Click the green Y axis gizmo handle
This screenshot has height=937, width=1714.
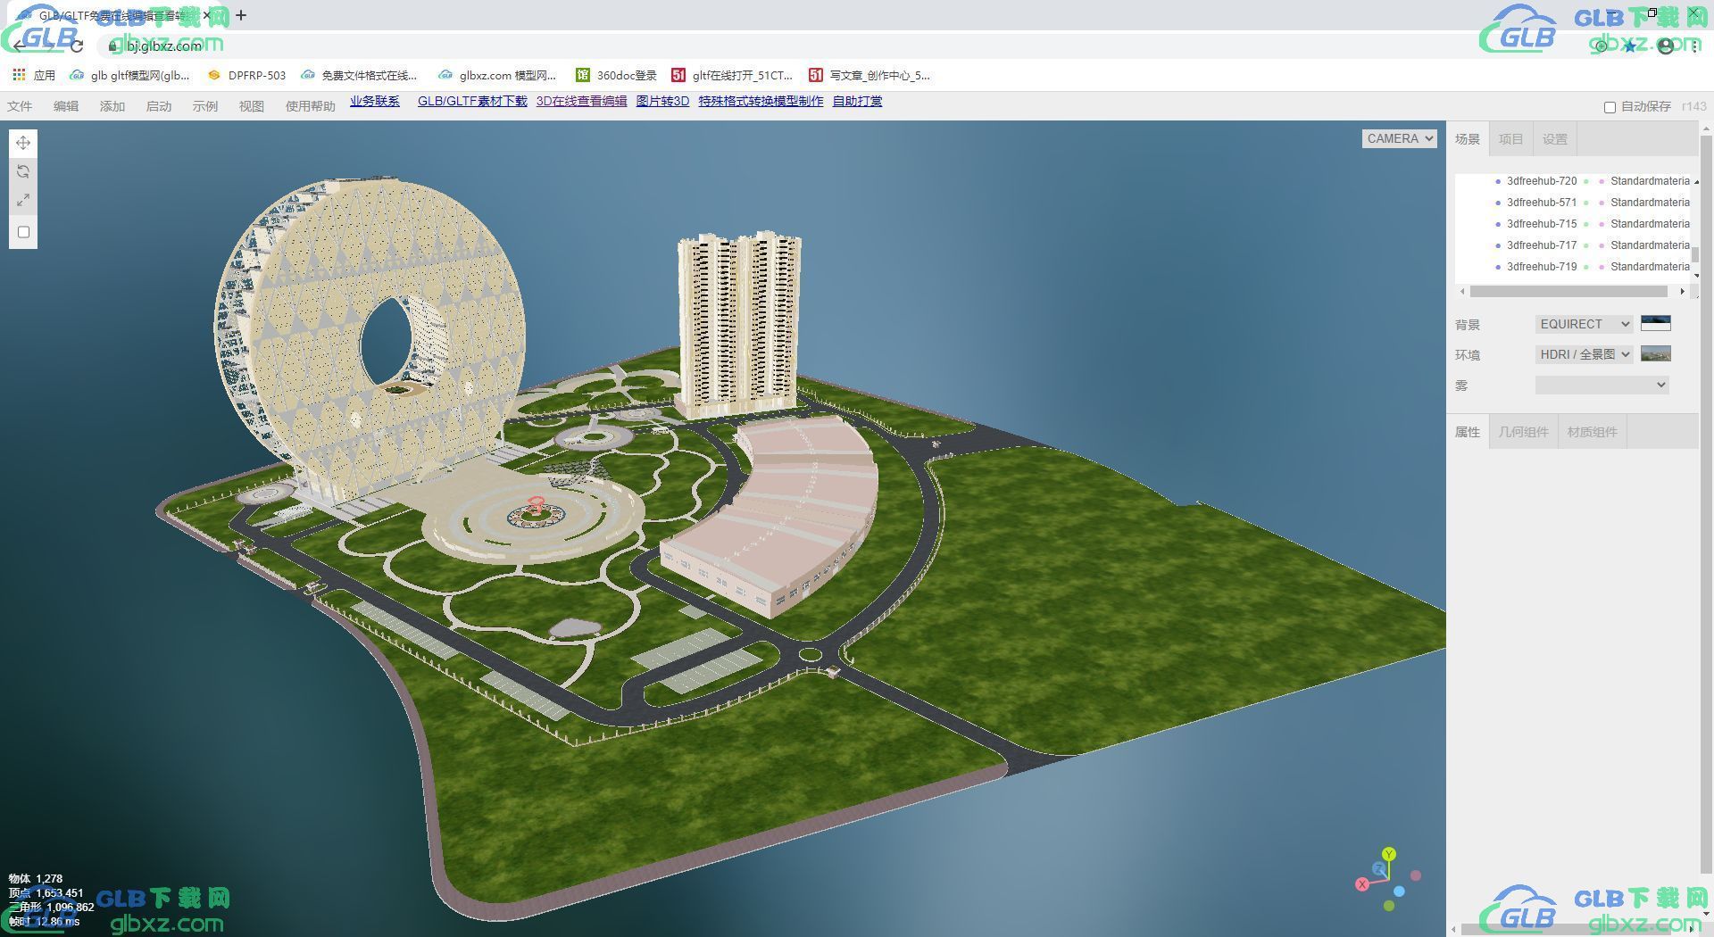1388,854
